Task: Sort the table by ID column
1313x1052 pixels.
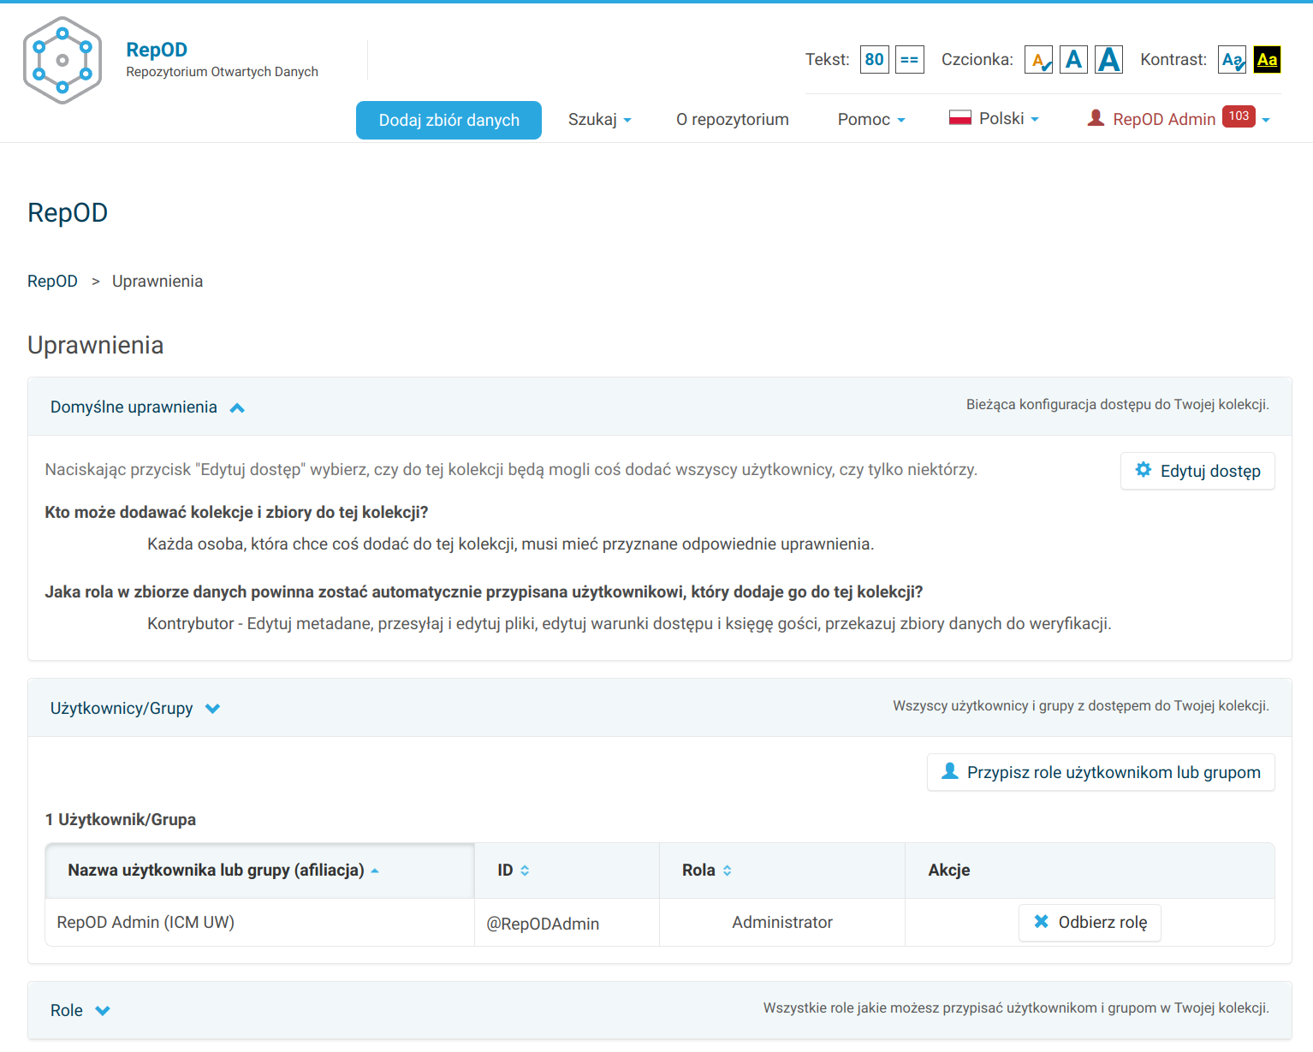Action: tap(514, 871)
